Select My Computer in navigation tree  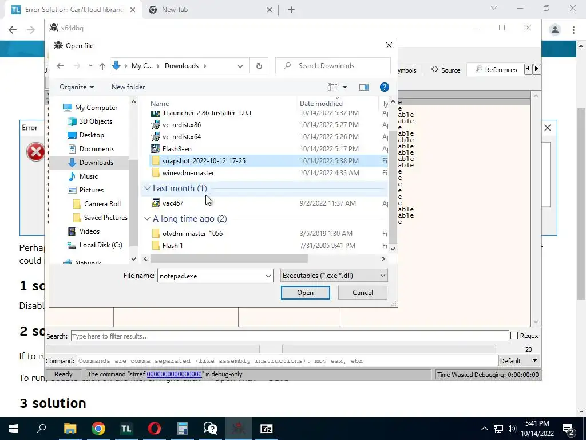[x=90, y=107]
